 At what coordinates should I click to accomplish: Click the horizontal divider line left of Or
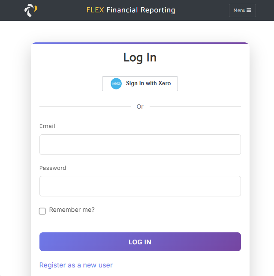point(85,106)
